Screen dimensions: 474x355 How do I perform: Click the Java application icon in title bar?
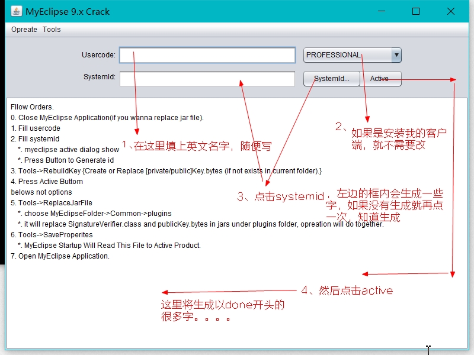[x=17, y=11]
